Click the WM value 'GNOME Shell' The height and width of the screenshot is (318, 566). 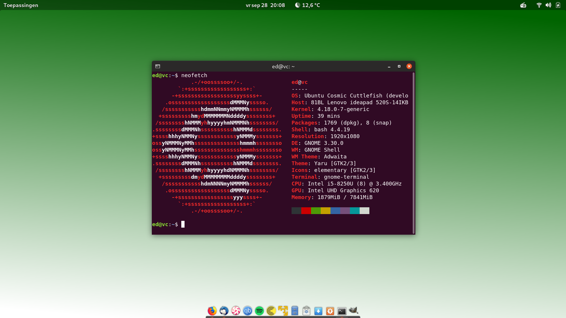322,150
